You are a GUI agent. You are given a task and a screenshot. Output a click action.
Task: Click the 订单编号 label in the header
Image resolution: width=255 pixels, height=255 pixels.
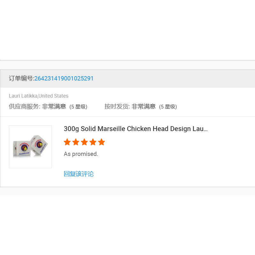pos(21,78)
